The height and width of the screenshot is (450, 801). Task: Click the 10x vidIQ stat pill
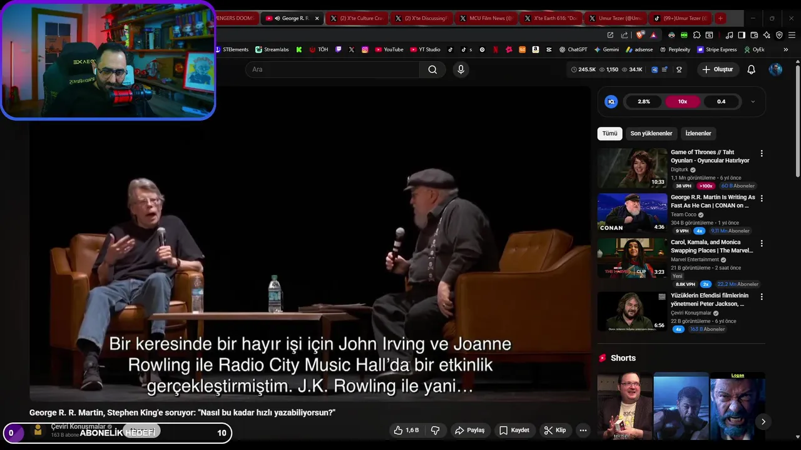(x=682, y=101)
